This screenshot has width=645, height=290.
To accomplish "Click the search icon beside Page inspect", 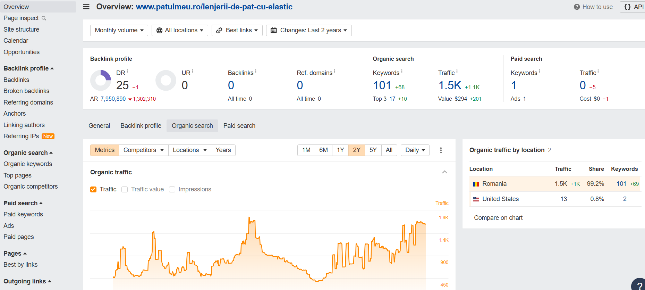I will (x=44, y=18).
